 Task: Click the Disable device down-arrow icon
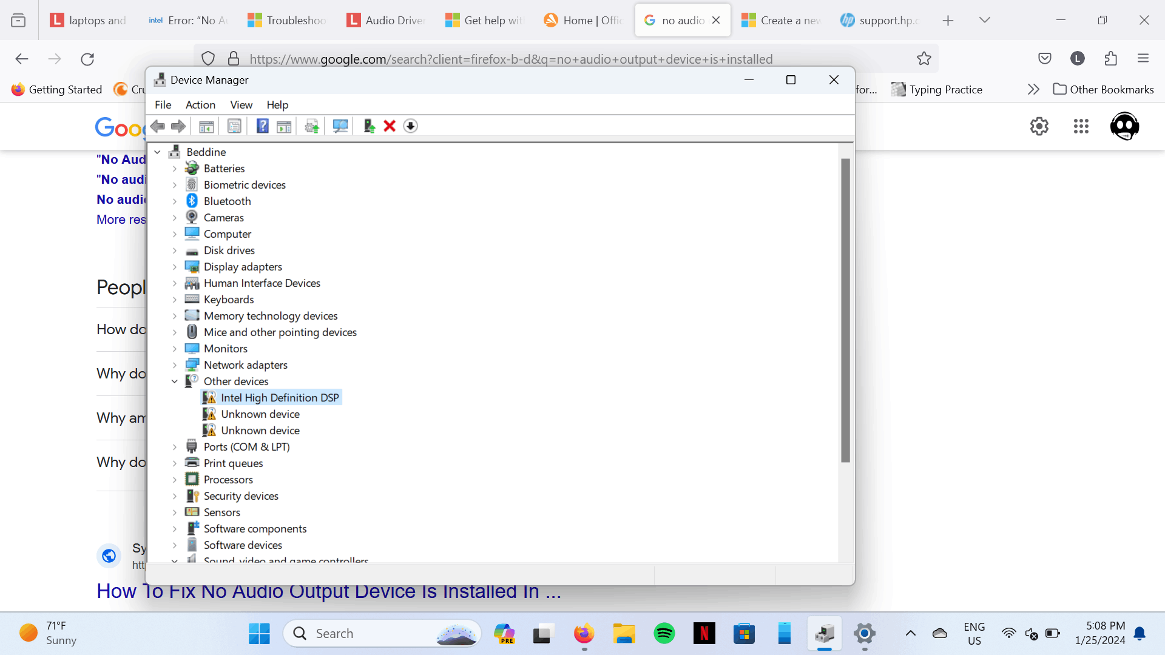(x=410, y=126)
